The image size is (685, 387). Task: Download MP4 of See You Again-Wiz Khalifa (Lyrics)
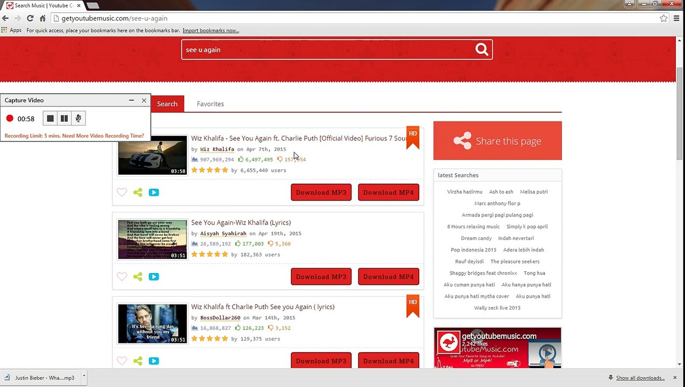coord(388,277)
